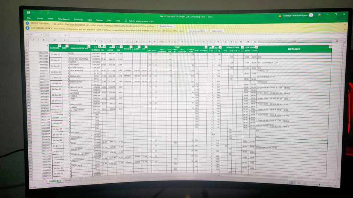Click the horizontal scrollbar right arrow
The height and width of the screenshot is (198, 353).
click(335, 182)
